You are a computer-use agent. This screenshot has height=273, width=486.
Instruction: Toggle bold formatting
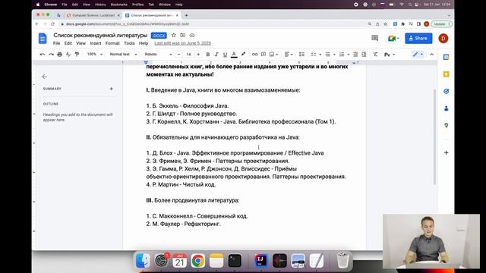click(x=208, y=55)
